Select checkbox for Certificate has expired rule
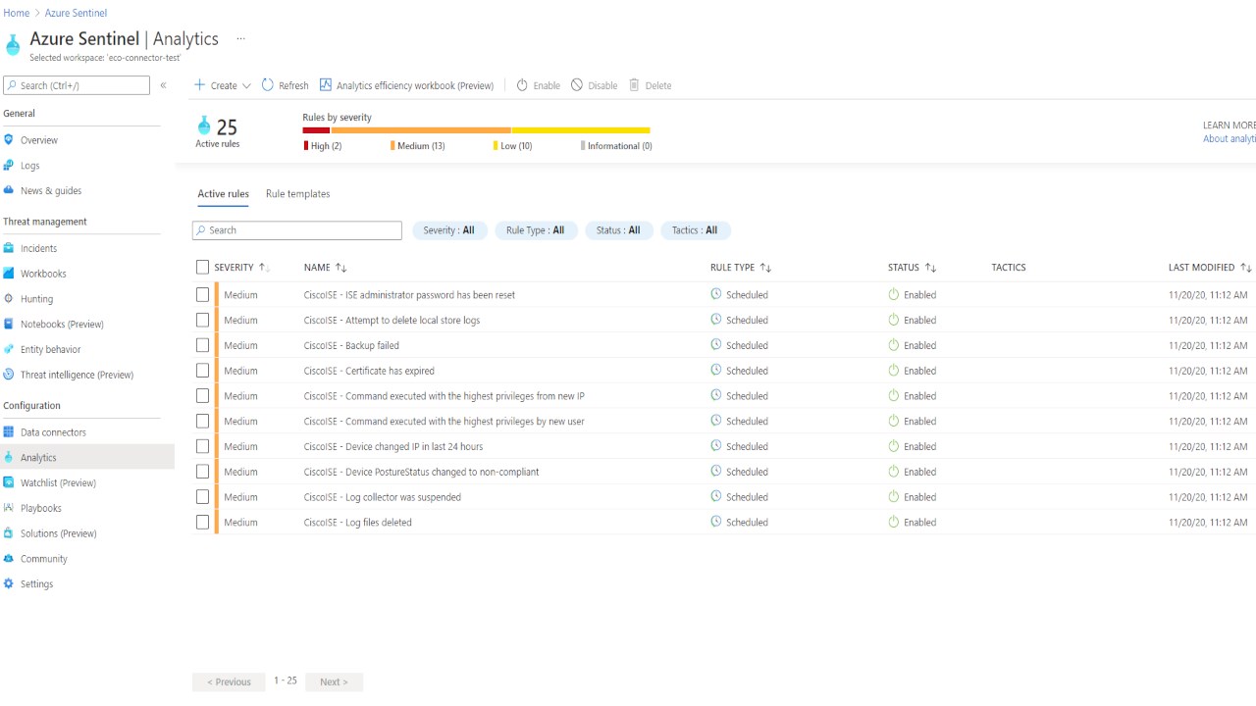This screenshot has width=1256, height=706. (202, 371)
